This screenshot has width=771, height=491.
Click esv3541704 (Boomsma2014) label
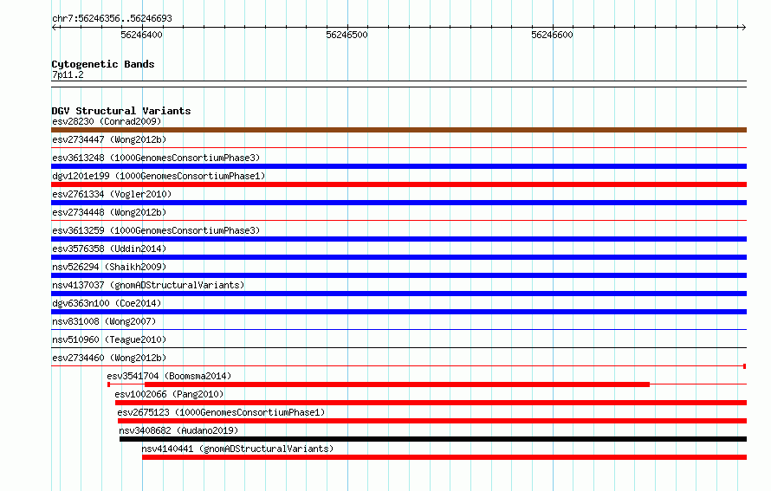[x=169, y=376]
